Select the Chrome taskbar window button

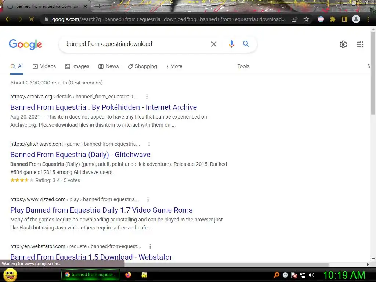[x=90, y=275]
